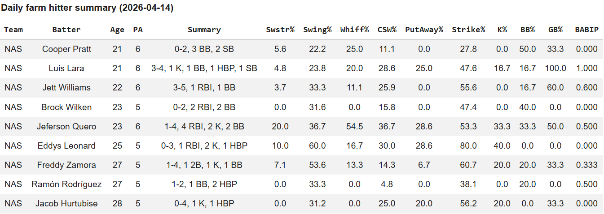This screenshot has height=214, width=604.
Task: Select Freddy Zamora's BABIP value 0.333
Action: click(586, 165)
